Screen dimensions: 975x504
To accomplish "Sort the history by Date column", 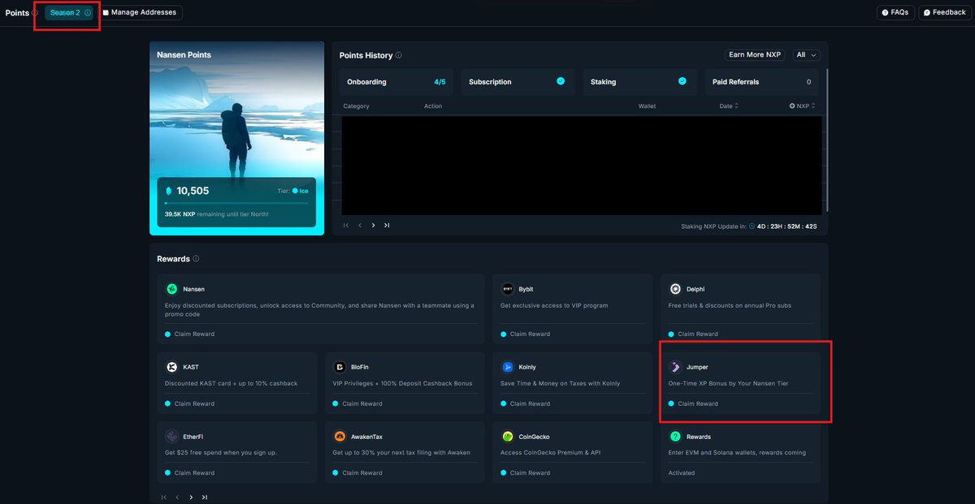I will tap(729, 106).
